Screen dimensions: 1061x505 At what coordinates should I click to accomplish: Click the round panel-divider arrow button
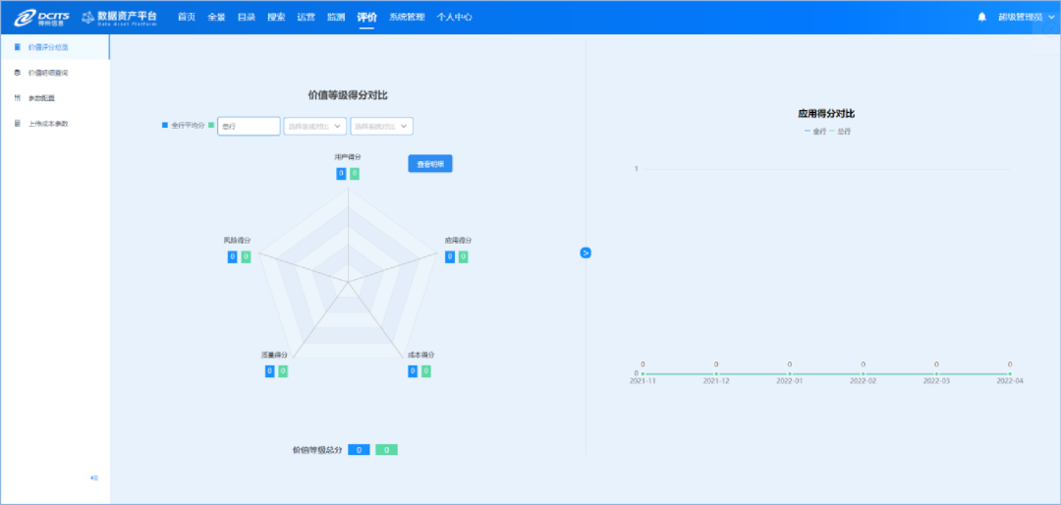(x=586, y=252)
